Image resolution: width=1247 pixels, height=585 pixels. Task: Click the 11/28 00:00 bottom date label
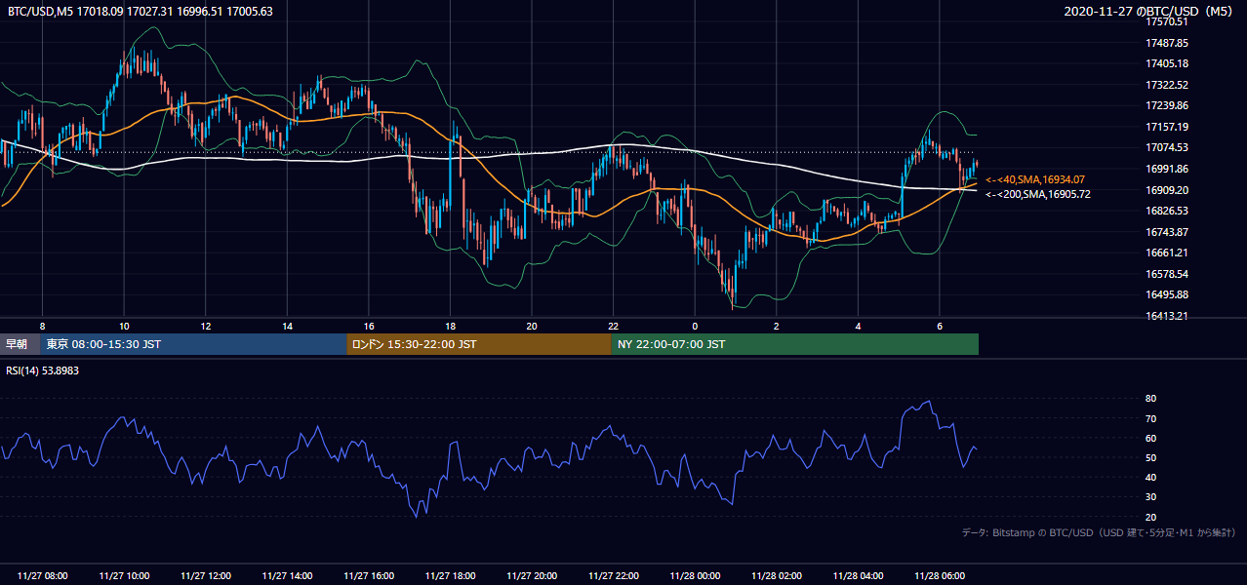(695, 575)
